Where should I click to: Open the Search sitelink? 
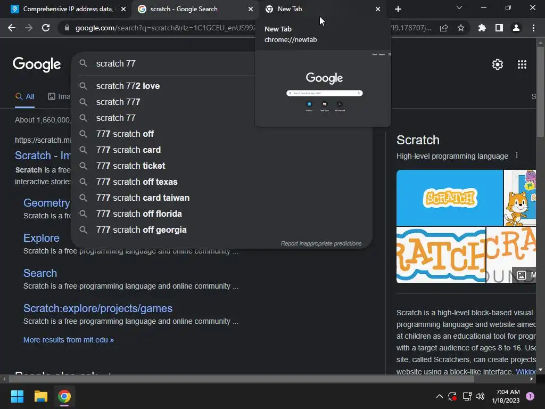point(40,273)
